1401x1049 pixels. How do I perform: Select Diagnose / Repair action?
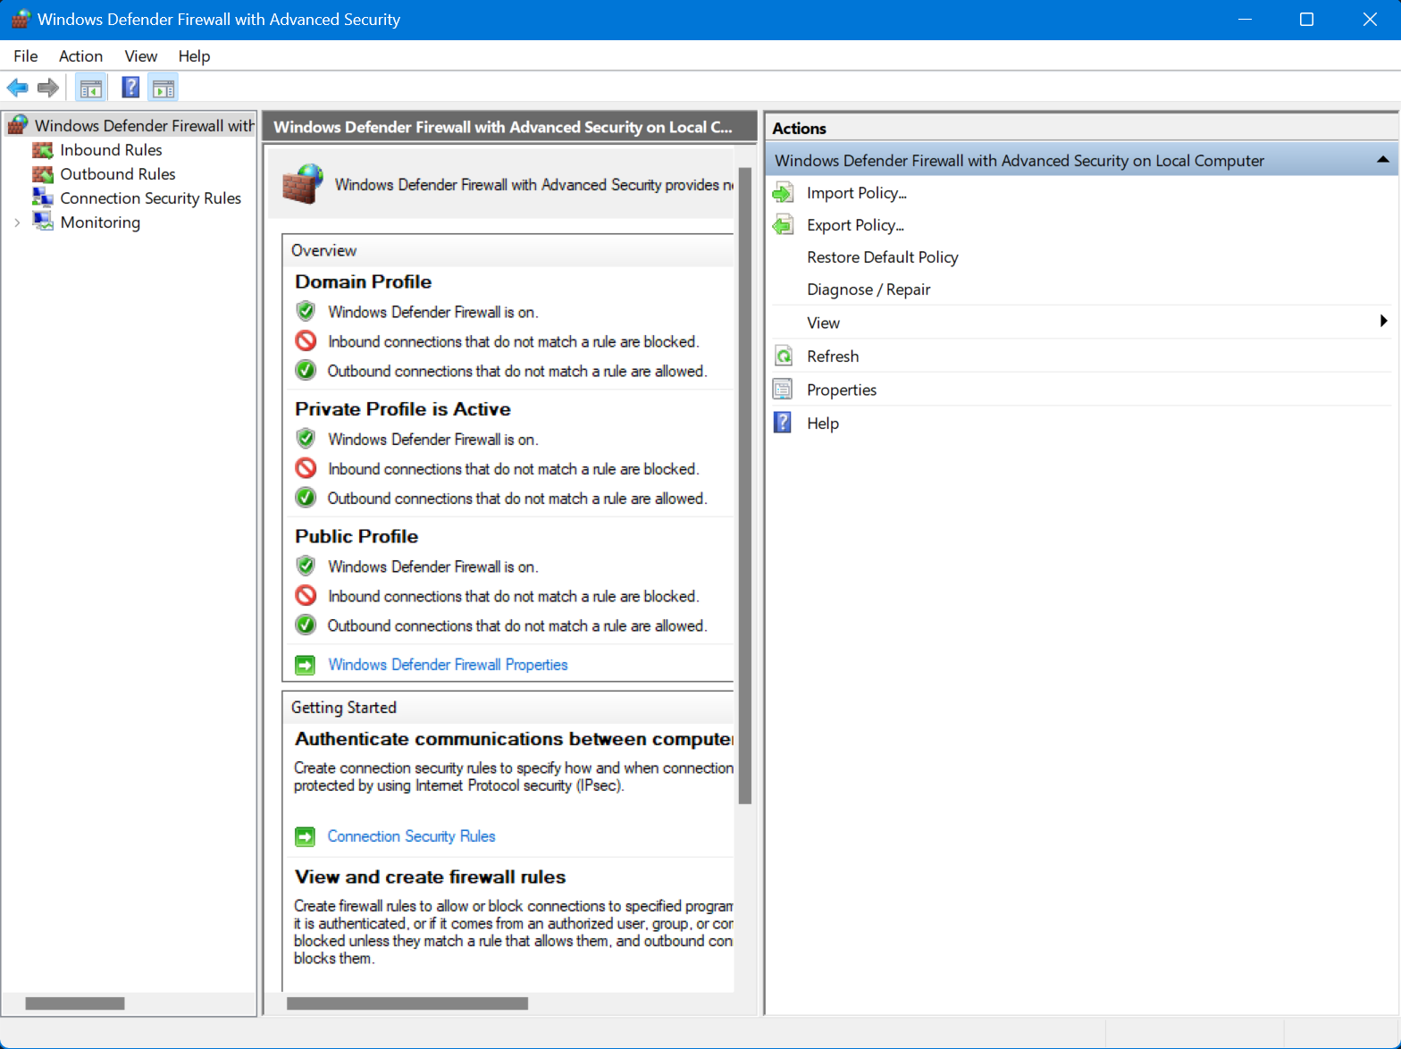pos(868,290)
